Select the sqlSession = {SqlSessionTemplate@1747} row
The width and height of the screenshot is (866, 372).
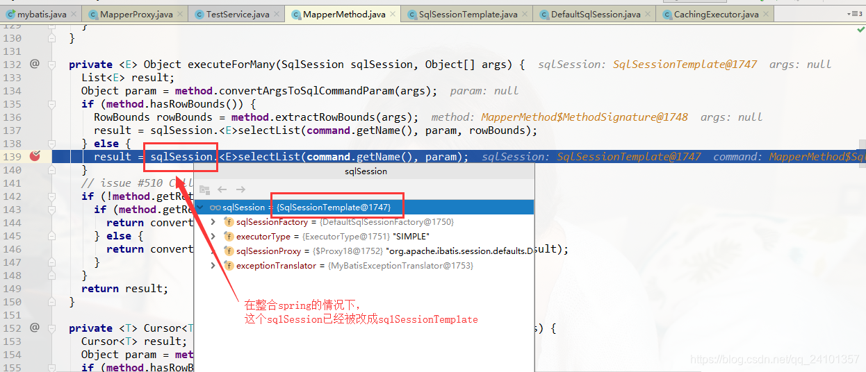364,208
